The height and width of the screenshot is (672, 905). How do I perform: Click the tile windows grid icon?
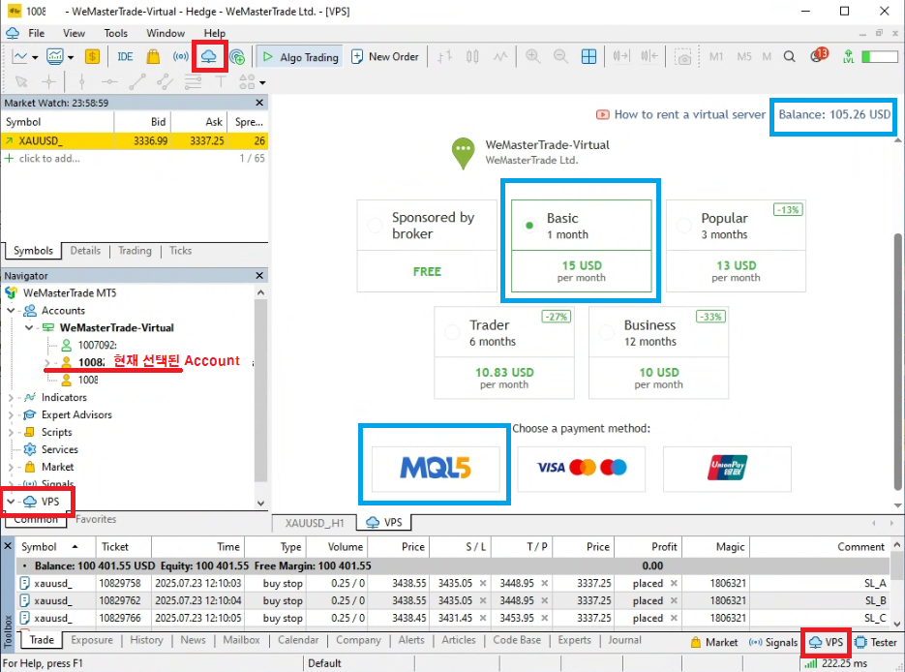pos(588,56)
